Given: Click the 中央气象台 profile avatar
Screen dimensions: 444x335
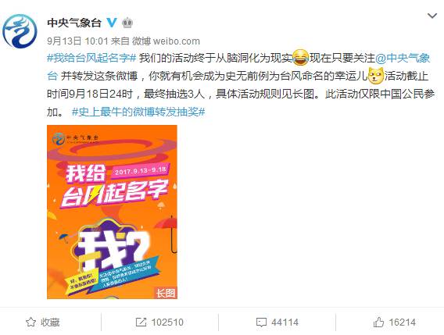Looking at the screenshot, I should pos(20,31).
